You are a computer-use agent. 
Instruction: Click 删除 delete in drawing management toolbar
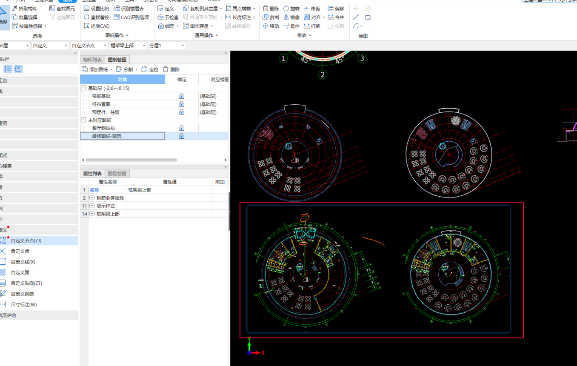[171, 69]
